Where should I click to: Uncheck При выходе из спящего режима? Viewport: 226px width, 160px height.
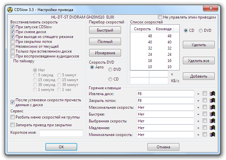[x=13, y=37]
